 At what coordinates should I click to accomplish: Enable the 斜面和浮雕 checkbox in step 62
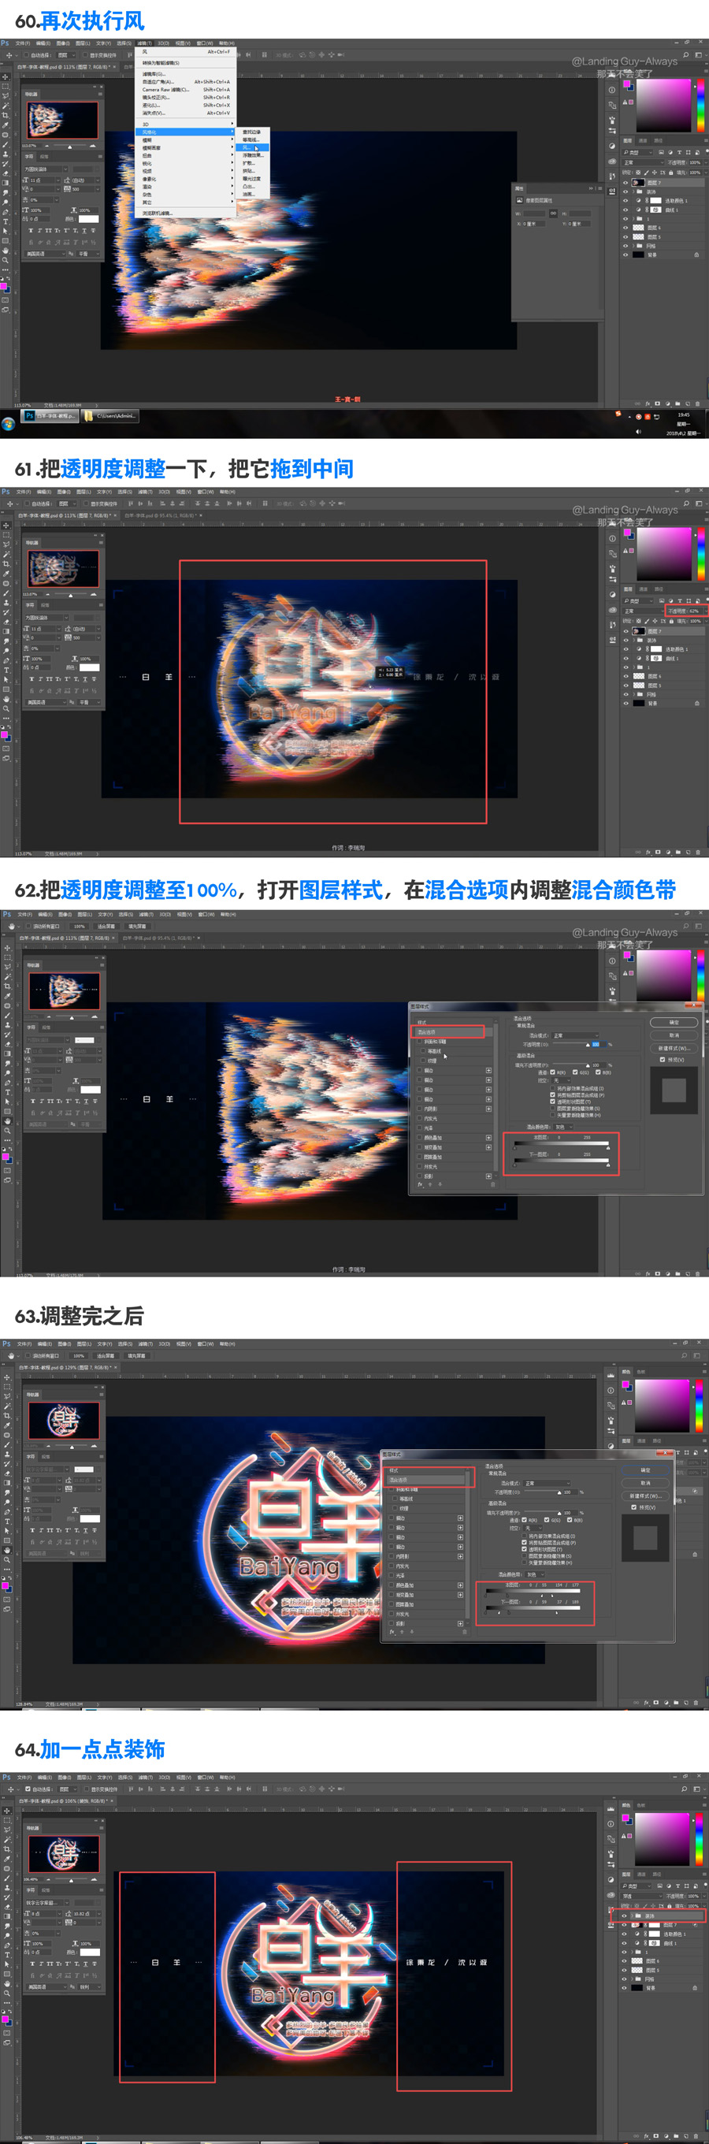pyautogui.click(x=419, y=1041)
